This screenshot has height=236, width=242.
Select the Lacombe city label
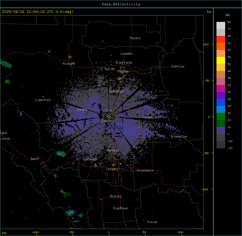[126, 54]
